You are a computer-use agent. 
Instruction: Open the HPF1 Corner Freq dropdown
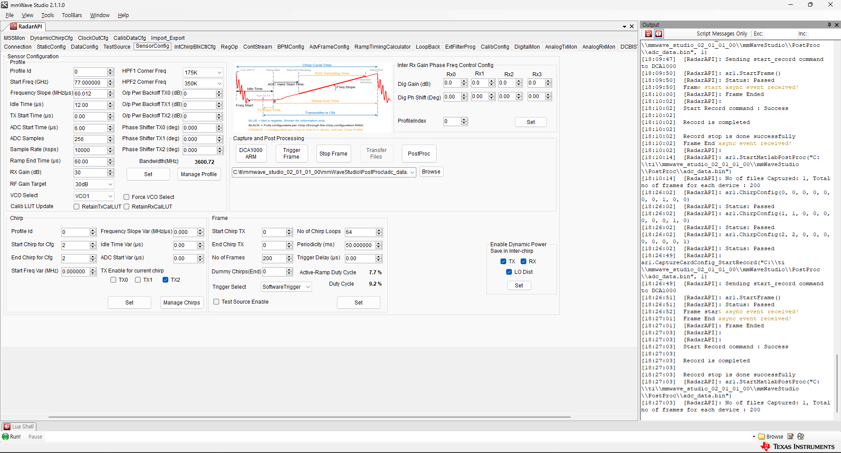click(x=219, y=73)
